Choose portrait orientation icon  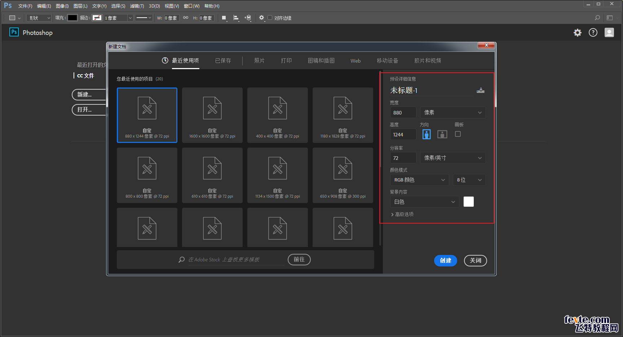point(427,134)
